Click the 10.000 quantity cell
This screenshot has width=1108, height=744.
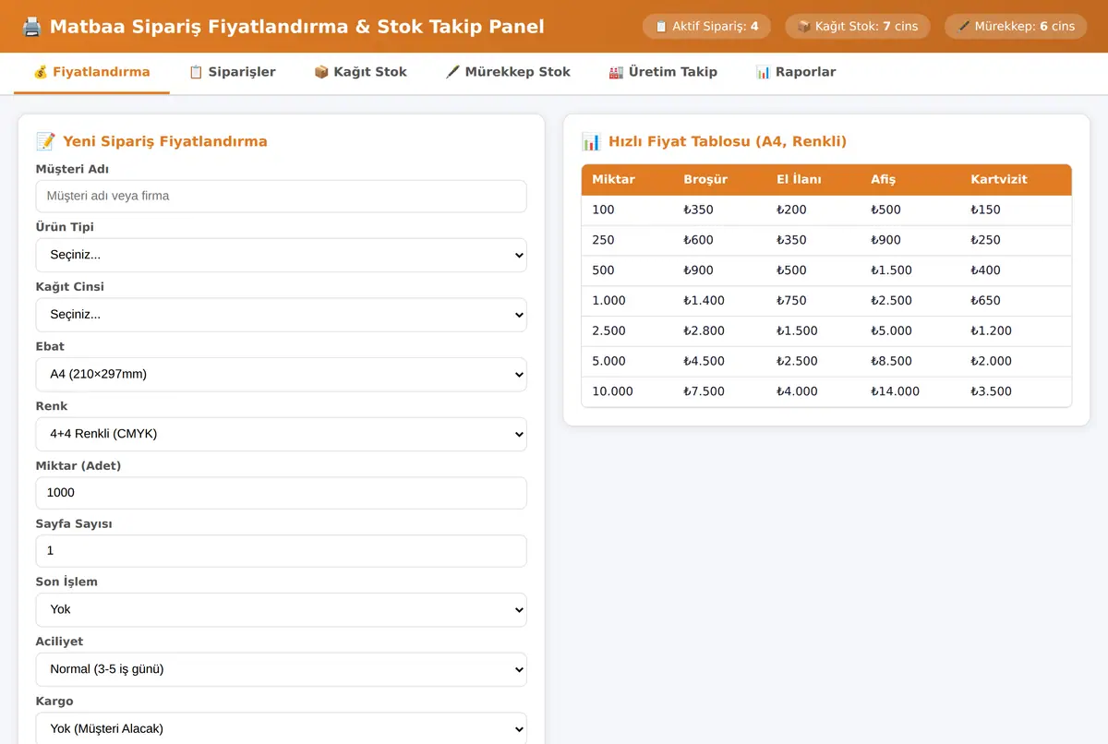pos(627,391)
